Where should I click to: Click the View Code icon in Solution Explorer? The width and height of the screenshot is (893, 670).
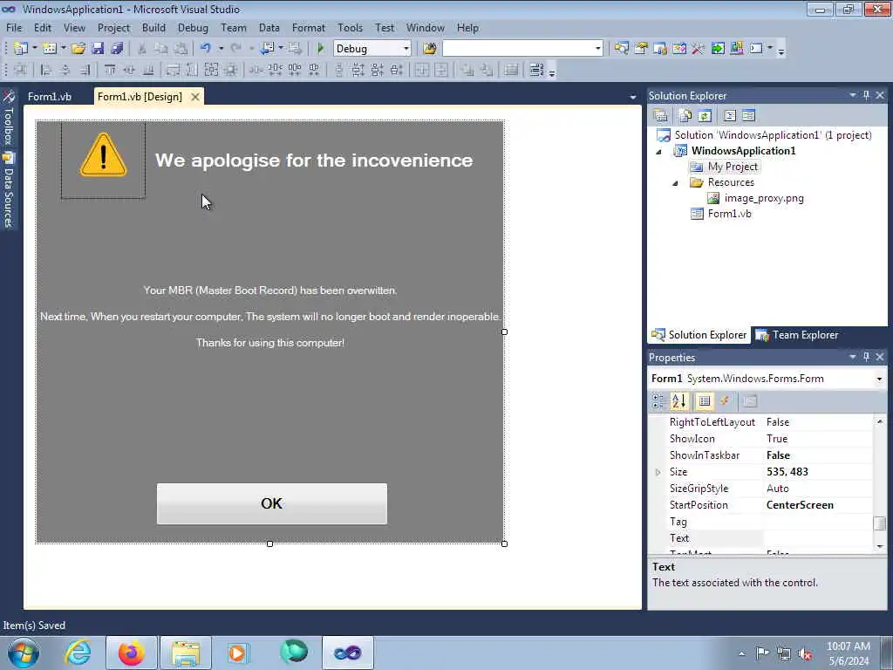point(730,116)
